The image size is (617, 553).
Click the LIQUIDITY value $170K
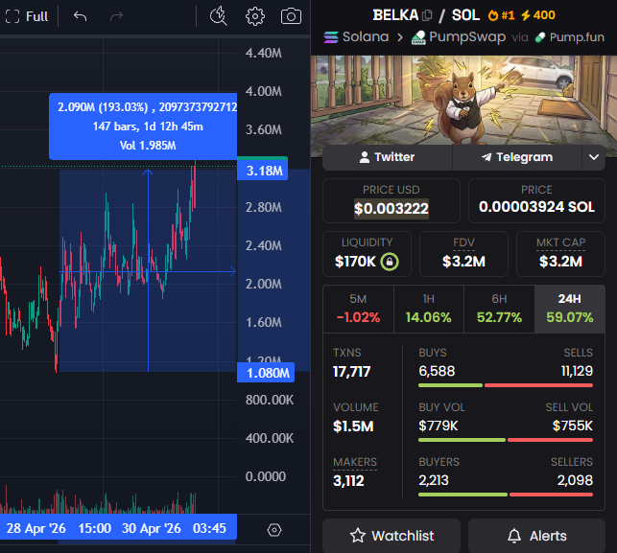click(355, 262)
